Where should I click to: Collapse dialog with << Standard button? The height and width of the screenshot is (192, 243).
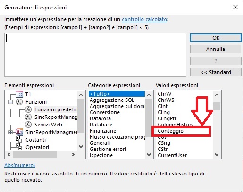[216, 72]
